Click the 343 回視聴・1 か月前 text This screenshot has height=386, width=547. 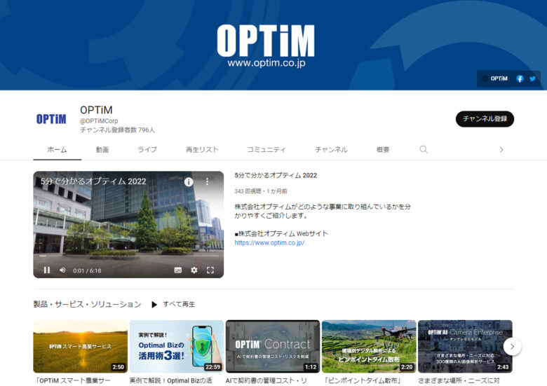pyautogui.click(x=261, y=191)
